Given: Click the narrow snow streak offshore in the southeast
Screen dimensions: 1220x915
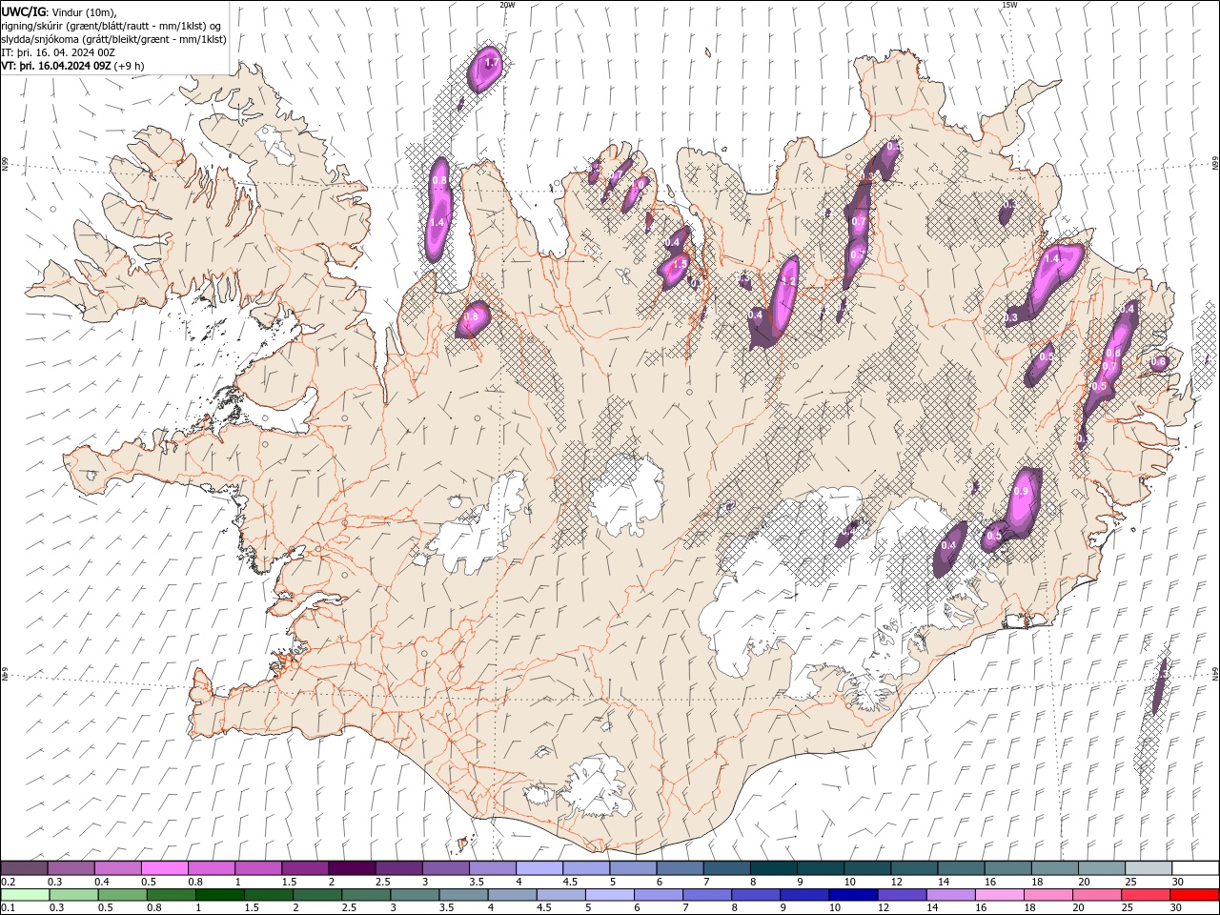Looking at the screenshot, I should click(1160, 685).
